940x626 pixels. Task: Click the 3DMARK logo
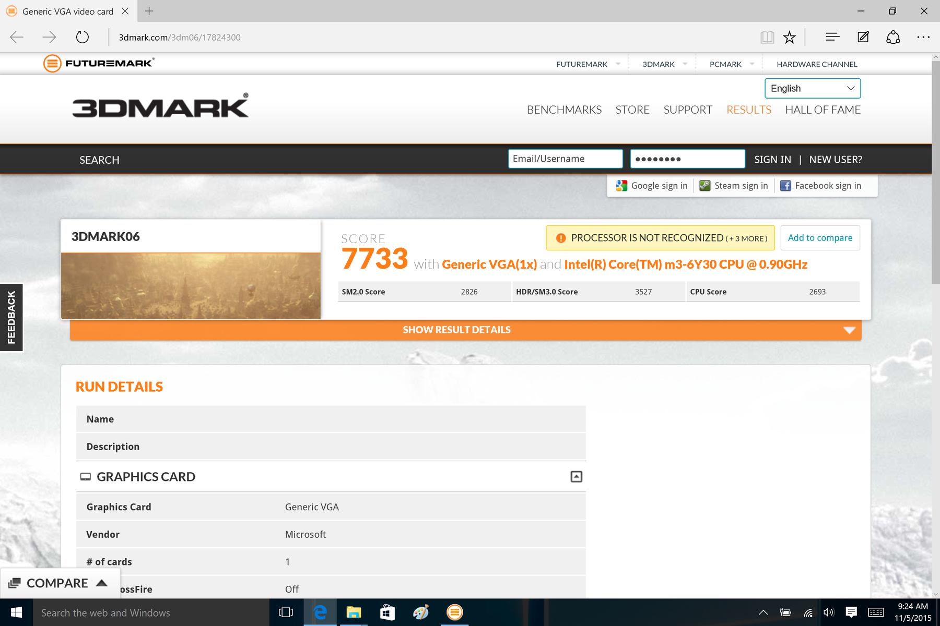click(160, 106)
